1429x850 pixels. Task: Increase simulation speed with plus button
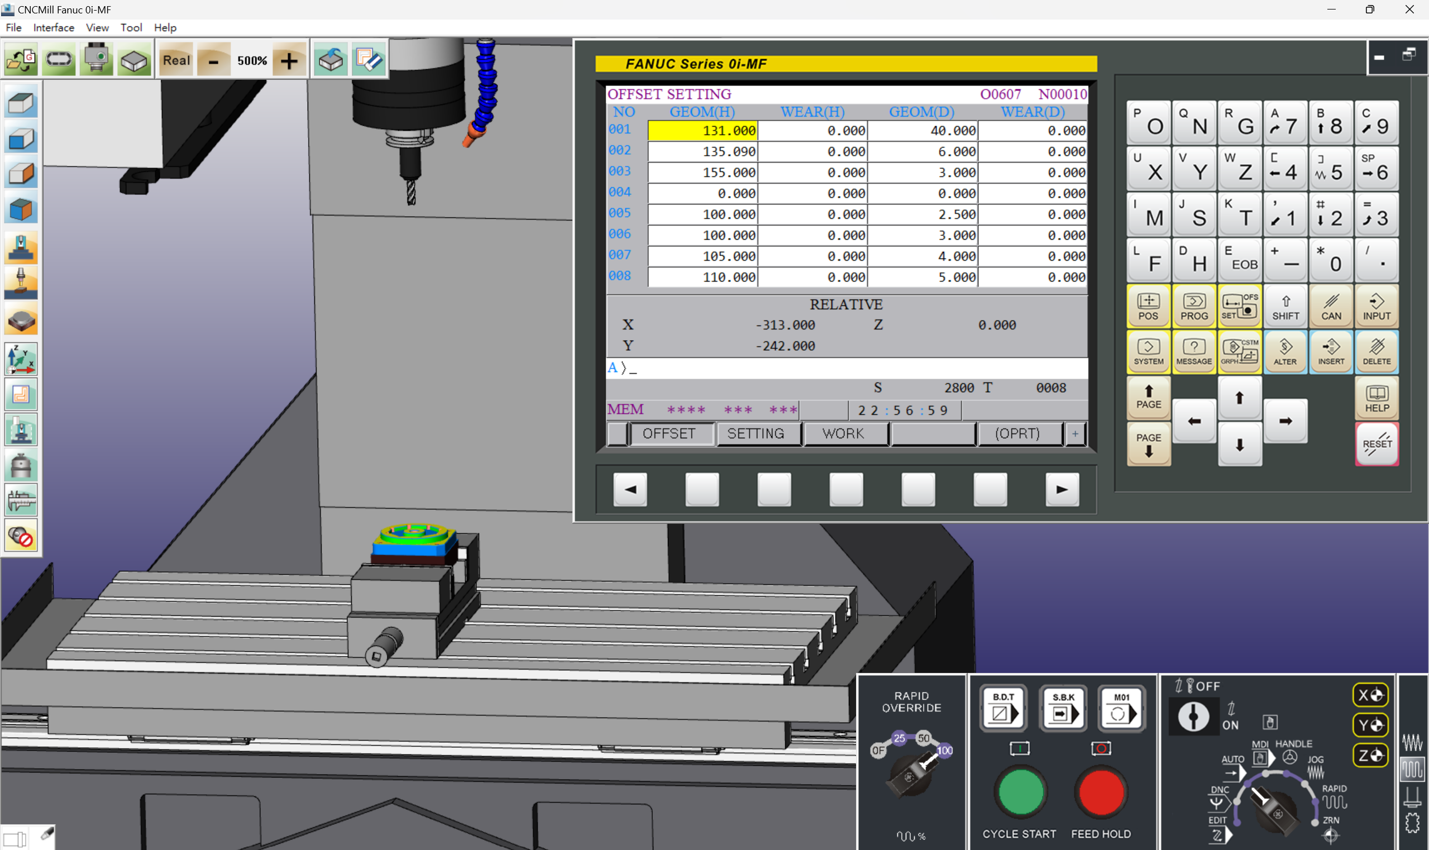[289, 60]
